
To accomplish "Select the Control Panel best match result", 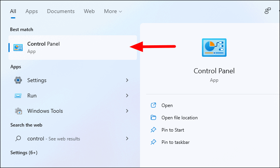I will [x=73, y=48].
